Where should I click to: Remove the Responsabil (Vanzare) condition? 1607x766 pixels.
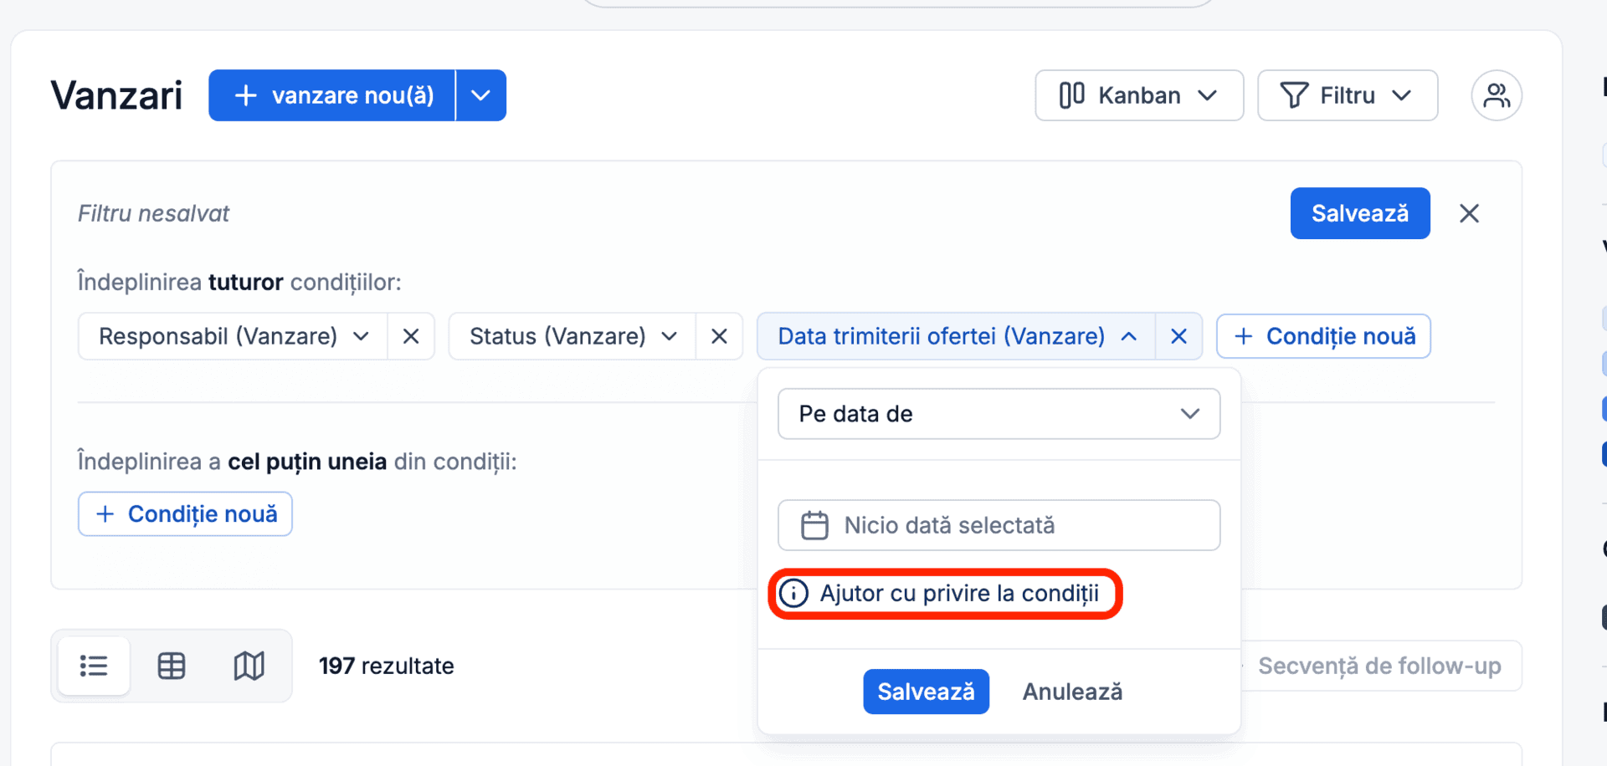pyautogui.click(x=411, y=336)
